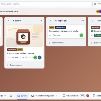Click the 'У роботі' list title

pos(17,21)
